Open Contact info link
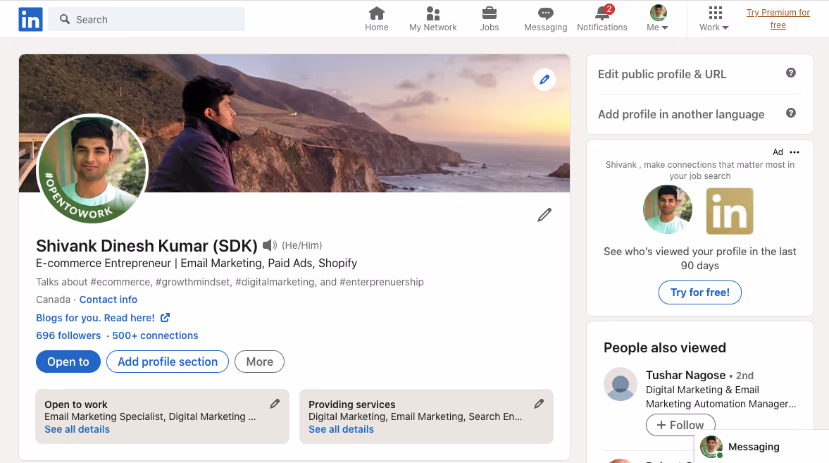The image size is (829, 463). coord(108,300)
